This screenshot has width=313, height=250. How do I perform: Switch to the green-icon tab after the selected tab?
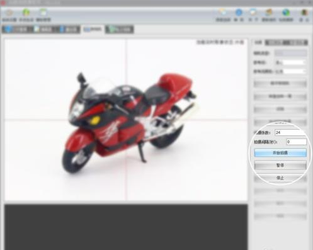click(x=119, y=30)
